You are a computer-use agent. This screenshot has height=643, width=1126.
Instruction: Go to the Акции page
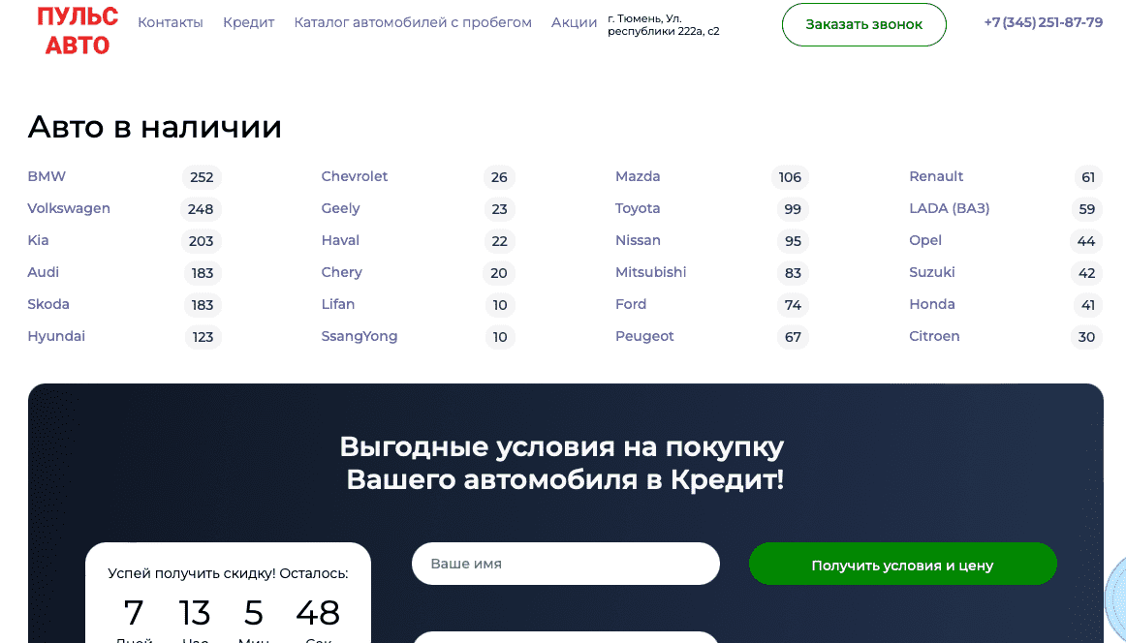pos(574,22)
